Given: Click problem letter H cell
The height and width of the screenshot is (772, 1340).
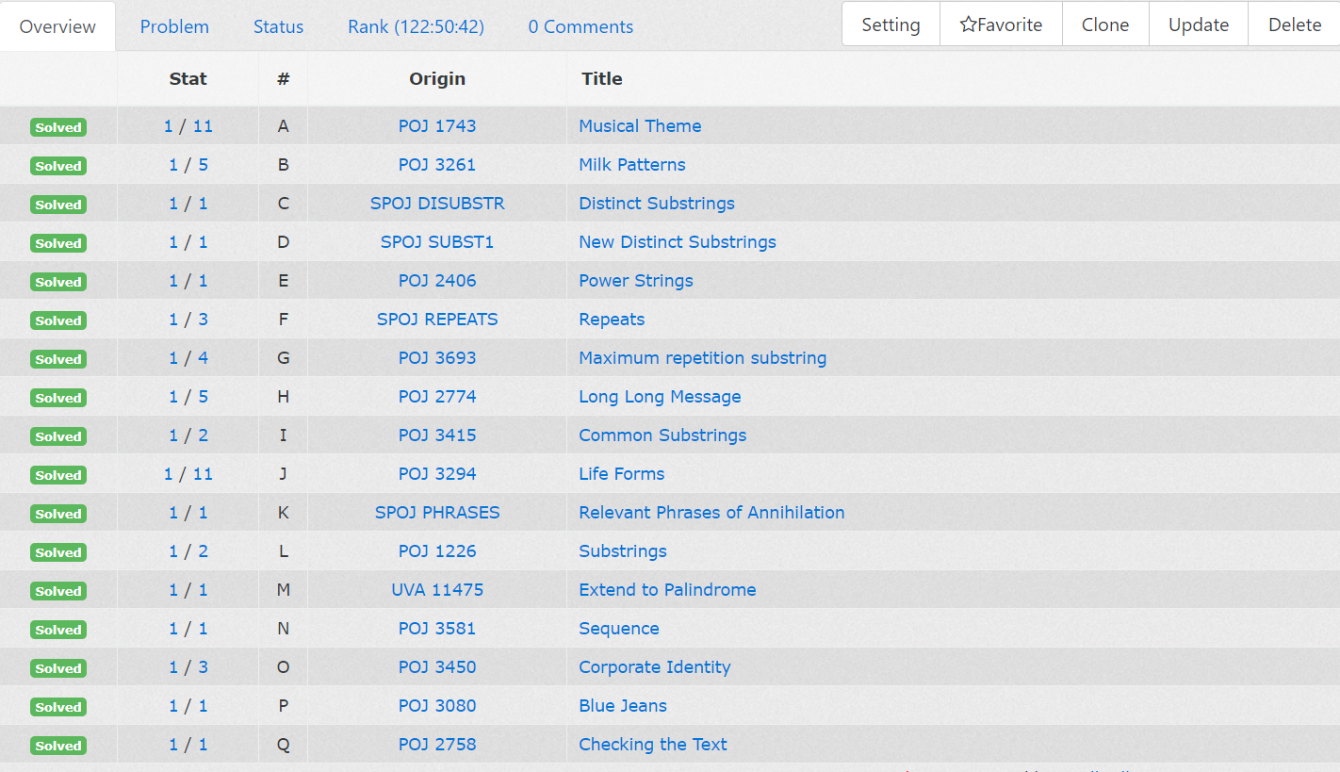Looking at the screenshot, I should click(283, 396).
